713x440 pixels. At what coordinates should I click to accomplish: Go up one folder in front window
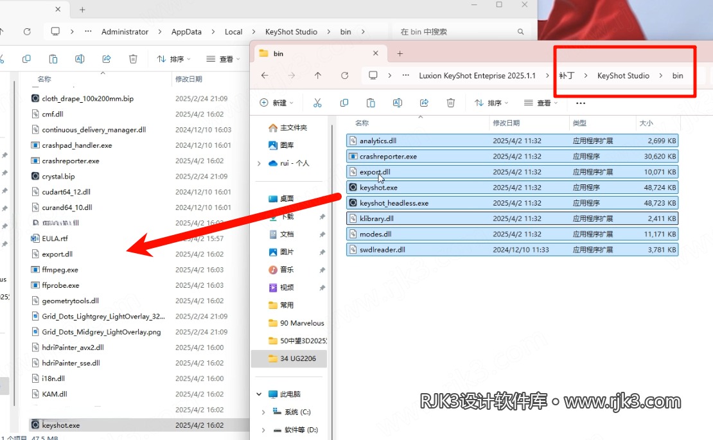(x=318, y=75)
